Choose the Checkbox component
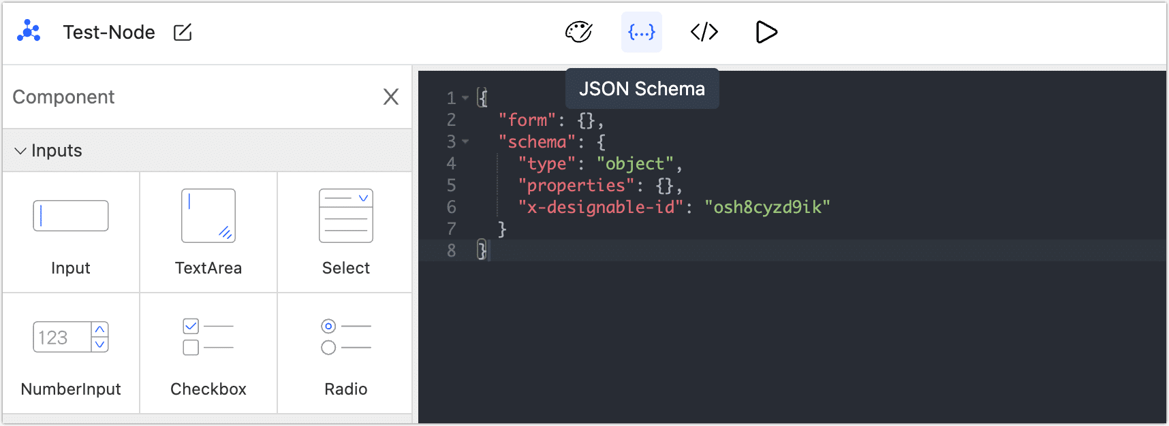Image resolution: width=1169 pixels, height=426 pixels. pos(208,354)
